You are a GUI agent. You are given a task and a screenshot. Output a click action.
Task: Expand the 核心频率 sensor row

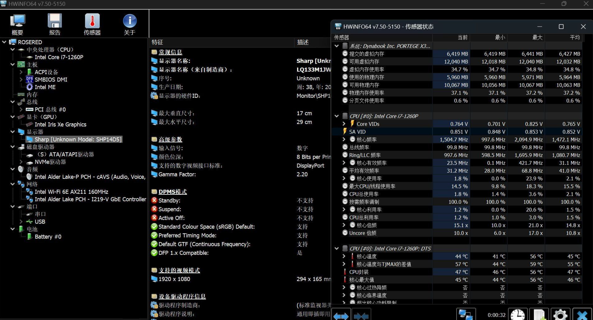click(344, 140)
